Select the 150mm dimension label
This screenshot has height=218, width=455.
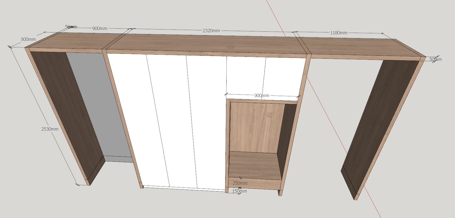pyautogui.click(x=240, y=191)
